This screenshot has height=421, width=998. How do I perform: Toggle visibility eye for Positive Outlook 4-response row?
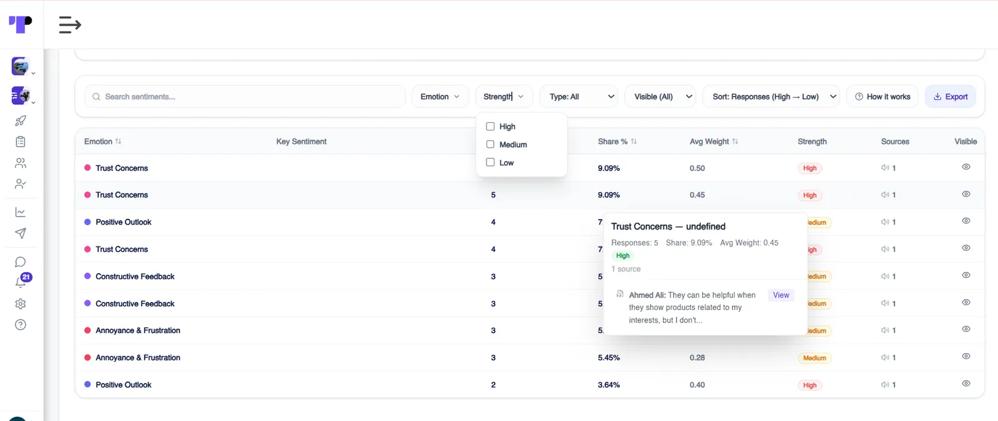coord(966,221)
